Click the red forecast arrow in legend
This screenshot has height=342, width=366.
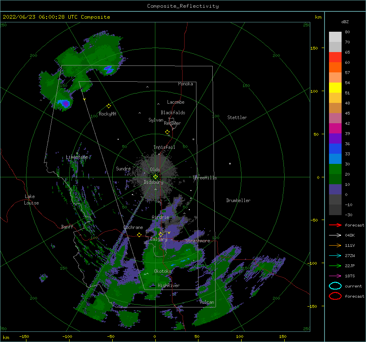point(335,225)
